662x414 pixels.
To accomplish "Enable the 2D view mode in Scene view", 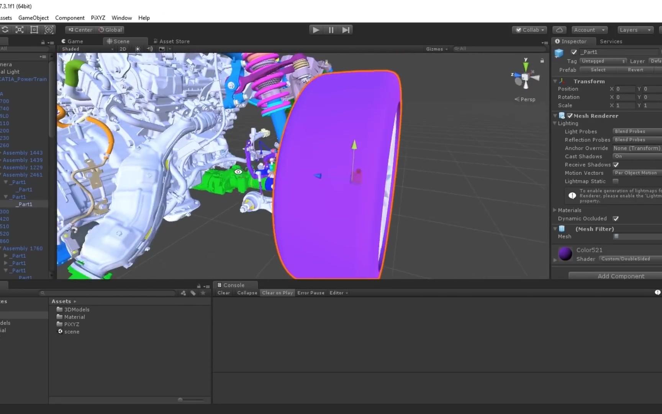I will pos(123,49).
